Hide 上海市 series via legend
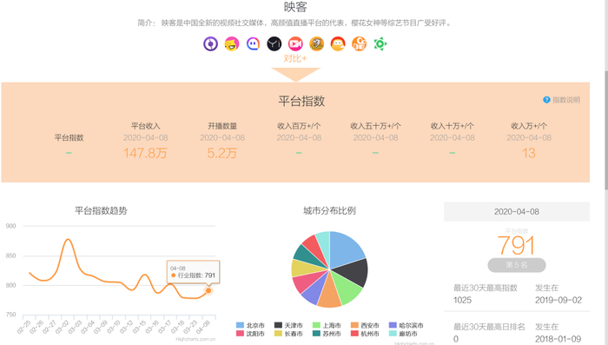Image resolution: width=608 pixels, height=345 pixels. [327, 325]
